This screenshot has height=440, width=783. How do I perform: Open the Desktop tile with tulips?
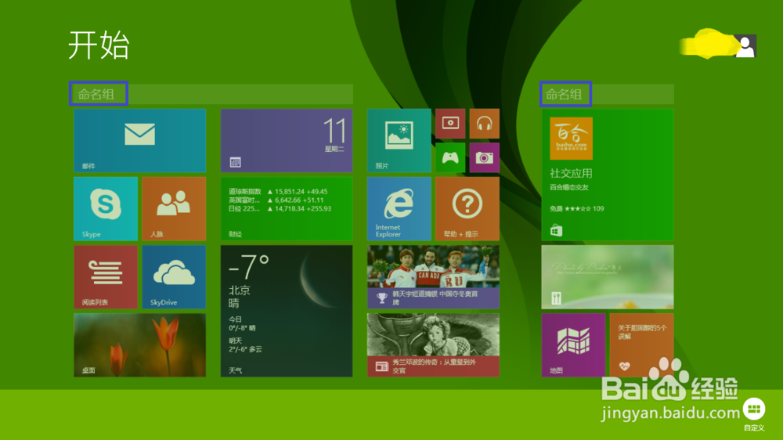140,345
